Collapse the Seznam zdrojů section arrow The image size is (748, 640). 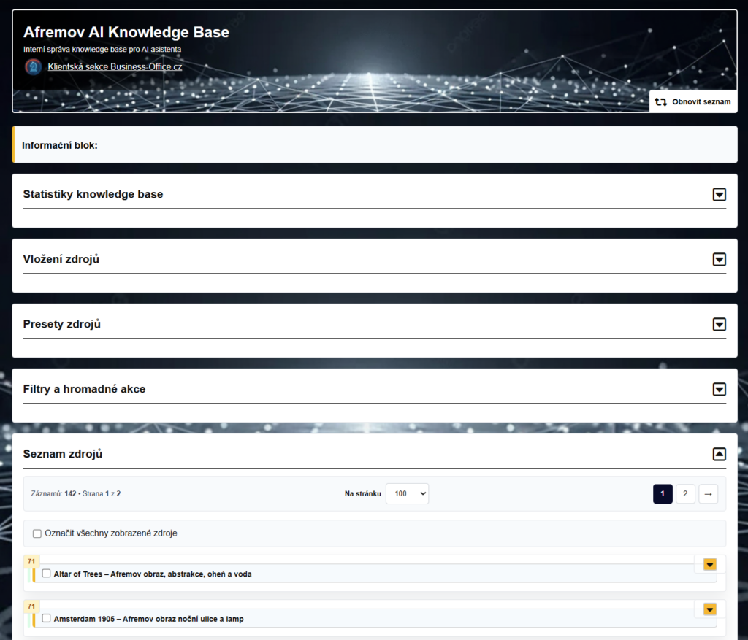(x=719, y=454)
